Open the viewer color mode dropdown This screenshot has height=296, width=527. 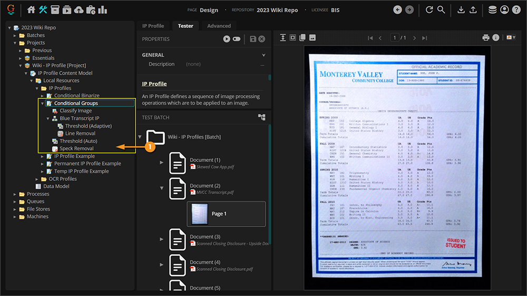pyautogui.click(x=511, y=38)
